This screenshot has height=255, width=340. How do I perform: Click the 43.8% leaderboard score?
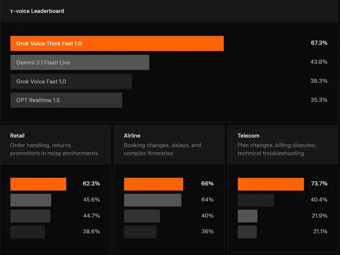(x=319, y=62)
